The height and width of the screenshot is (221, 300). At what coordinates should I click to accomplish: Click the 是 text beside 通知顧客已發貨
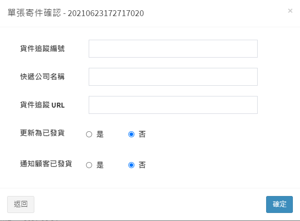(100, 165)
